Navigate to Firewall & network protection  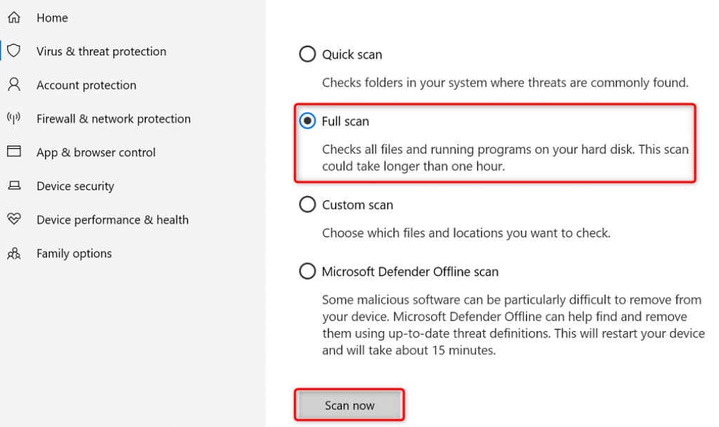tap(113, 118)
